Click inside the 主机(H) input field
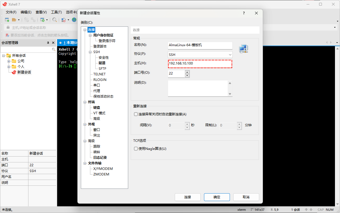Viewport: 340px width, 213px height. pyautogui.click(x=200, y=64)
